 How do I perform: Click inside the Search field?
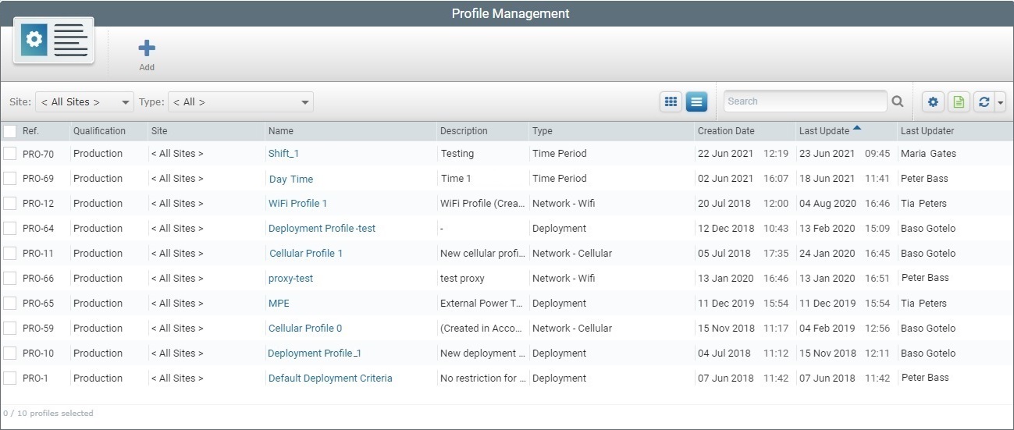click(805, 101)
